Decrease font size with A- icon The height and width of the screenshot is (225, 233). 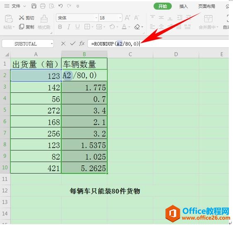pyautogui.click(x=136, y=18)
